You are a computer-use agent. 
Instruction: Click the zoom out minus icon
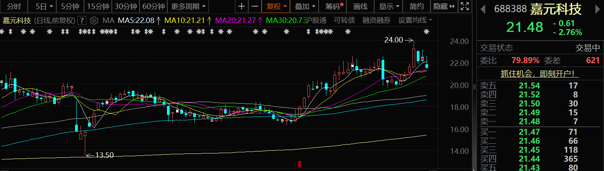coord(255,6)
